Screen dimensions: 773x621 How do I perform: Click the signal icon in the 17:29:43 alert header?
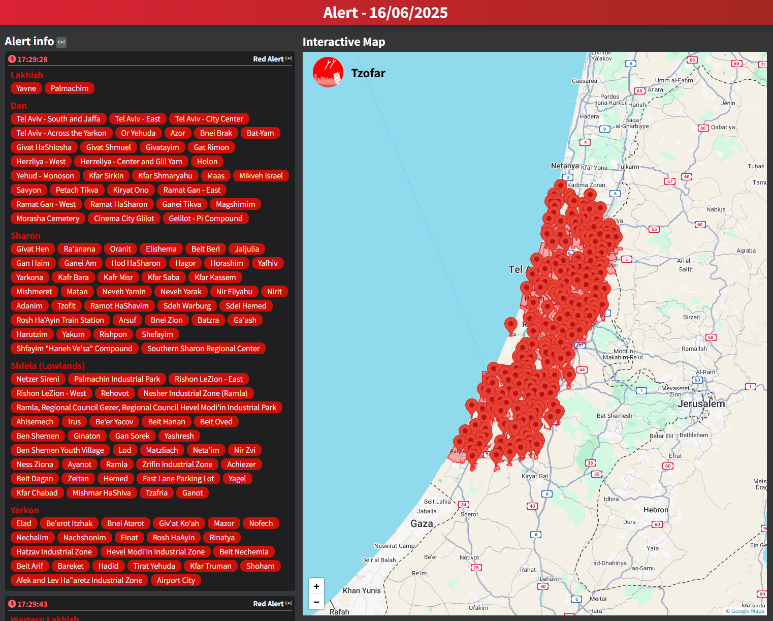(288, 604)
